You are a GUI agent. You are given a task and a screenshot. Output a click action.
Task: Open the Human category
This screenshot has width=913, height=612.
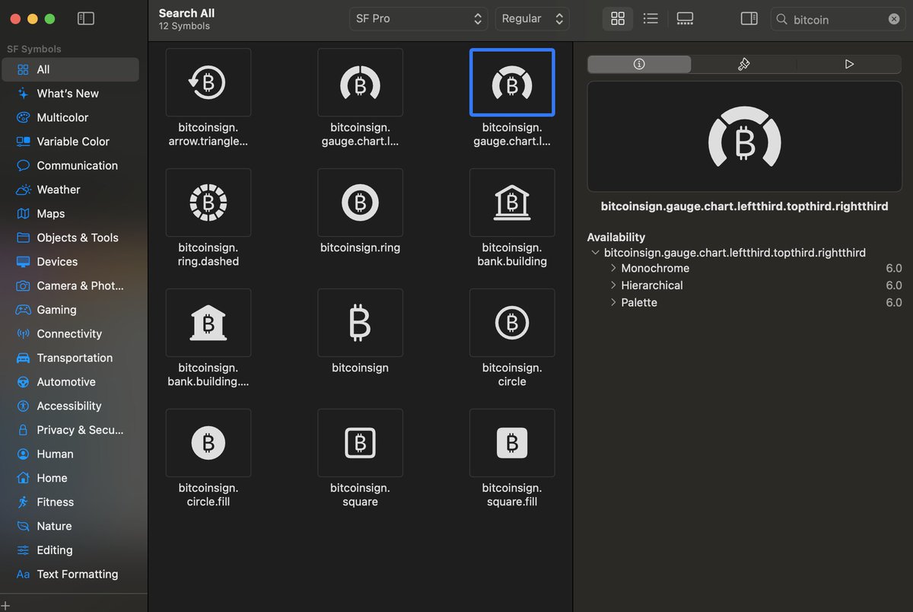pos(71,454)
